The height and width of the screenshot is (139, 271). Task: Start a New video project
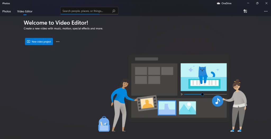(39, 42)
